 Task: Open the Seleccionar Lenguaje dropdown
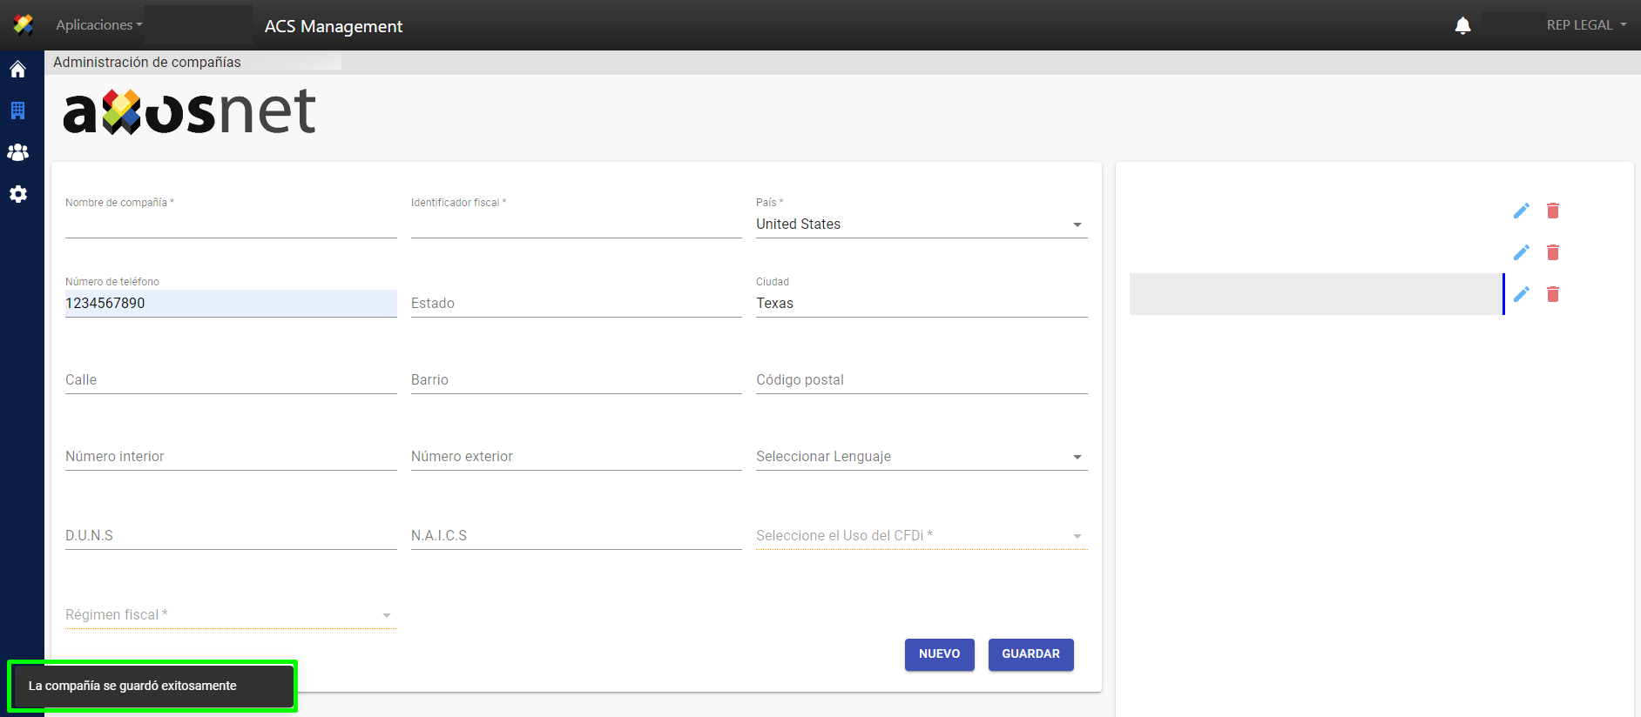[x=921, y=457]
